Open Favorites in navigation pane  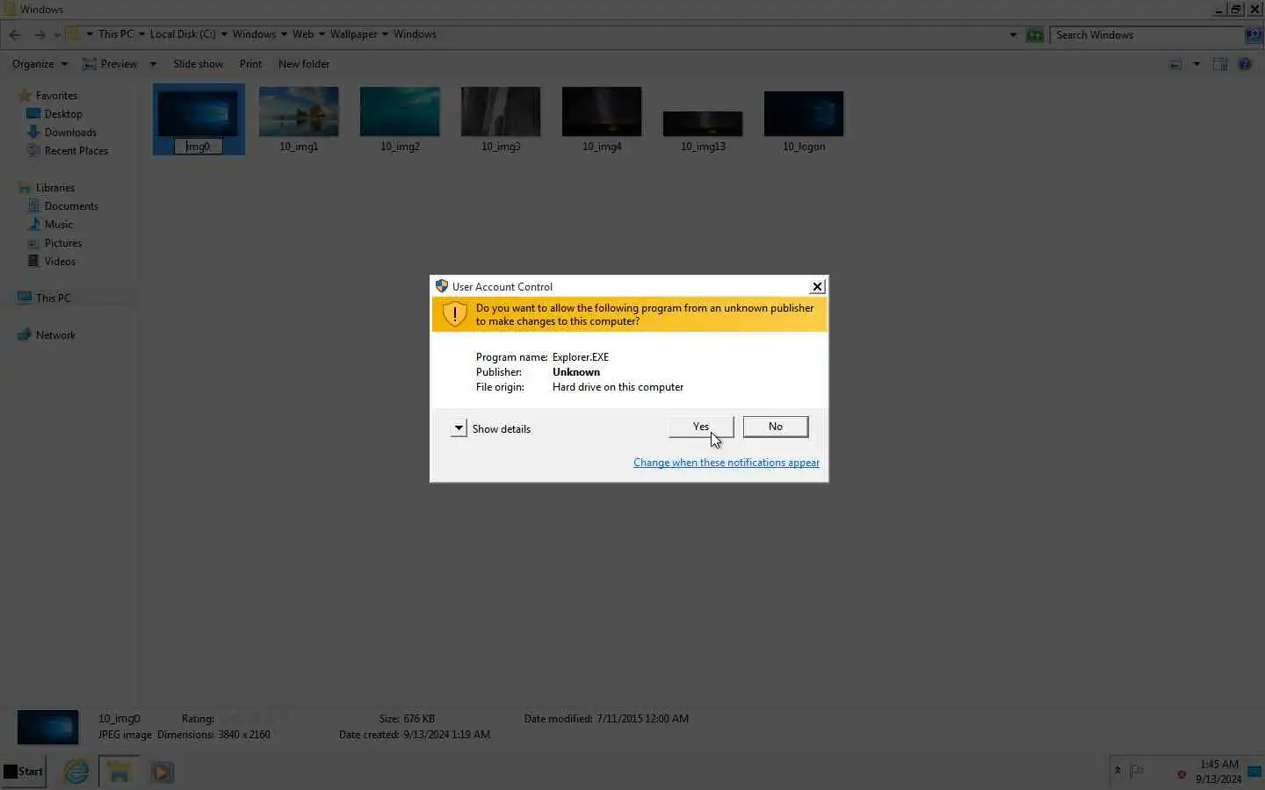pos(56,96)
